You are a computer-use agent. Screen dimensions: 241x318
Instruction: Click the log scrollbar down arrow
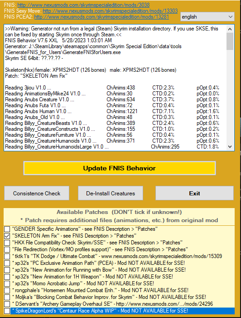[230, 146]
